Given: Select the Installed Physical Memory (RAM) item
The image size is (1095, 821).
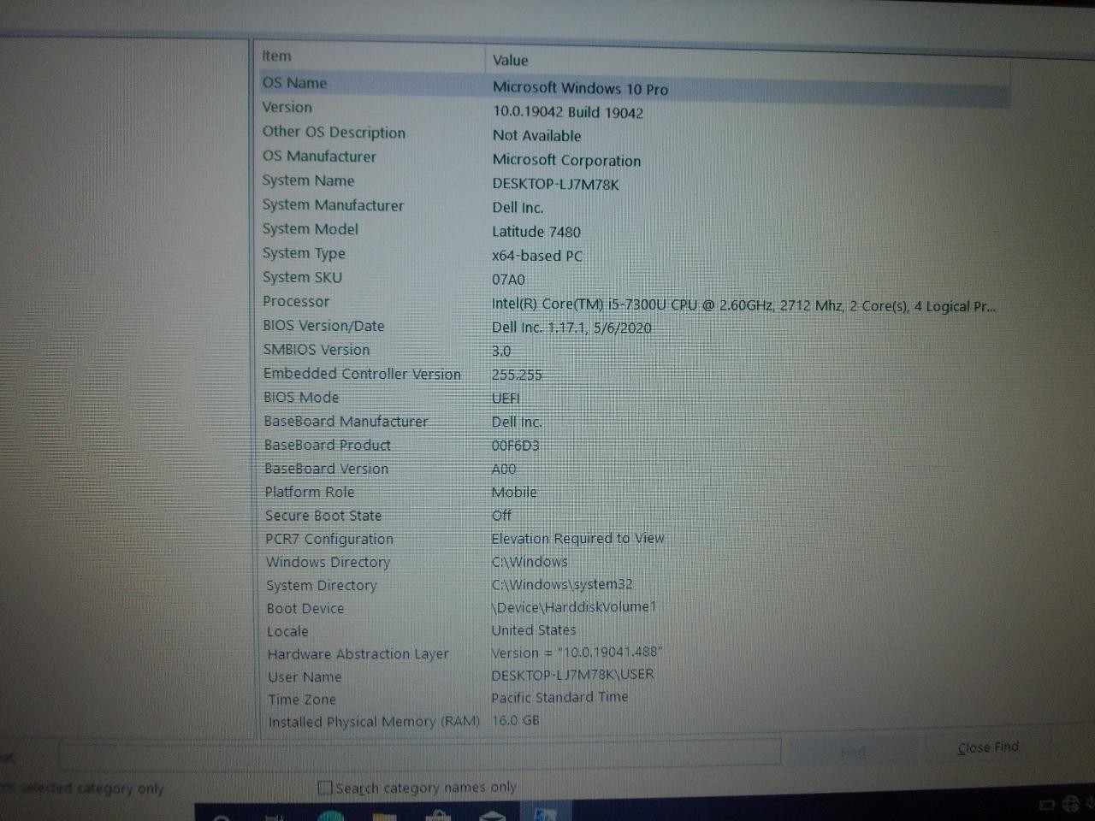Looking at the screenshot, I should [374, 722].
